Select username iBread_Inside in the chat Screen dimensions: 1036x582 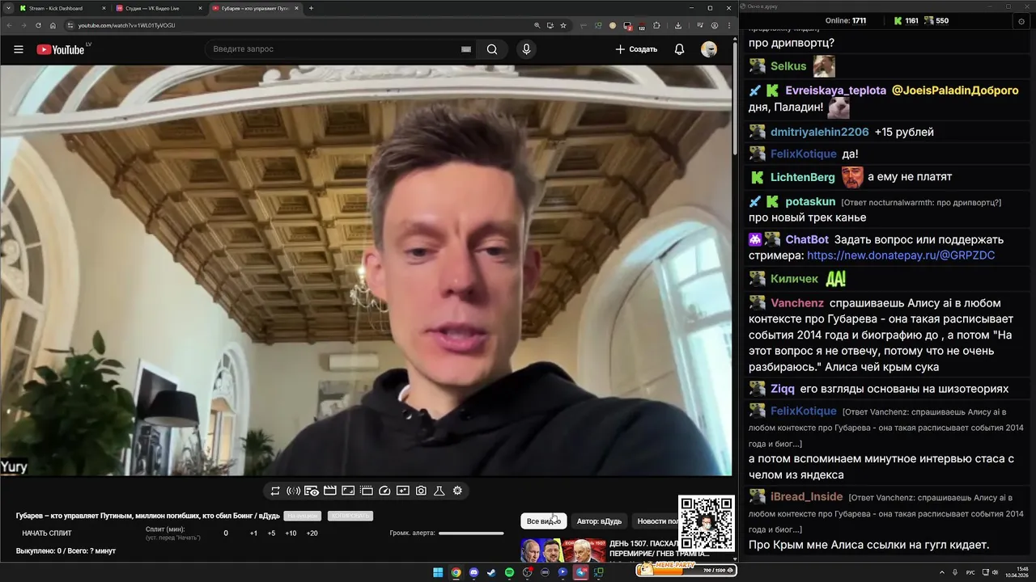pos(807,496)
